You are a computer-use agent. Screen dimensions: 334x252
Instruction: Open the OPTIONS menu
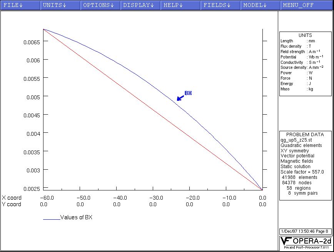[100, 5]
